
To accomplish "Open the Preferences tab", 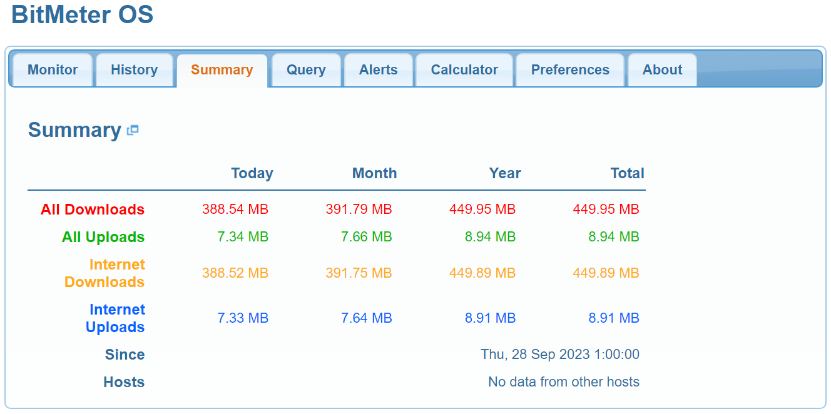I will pyautogui.click(x=570, y=70).
